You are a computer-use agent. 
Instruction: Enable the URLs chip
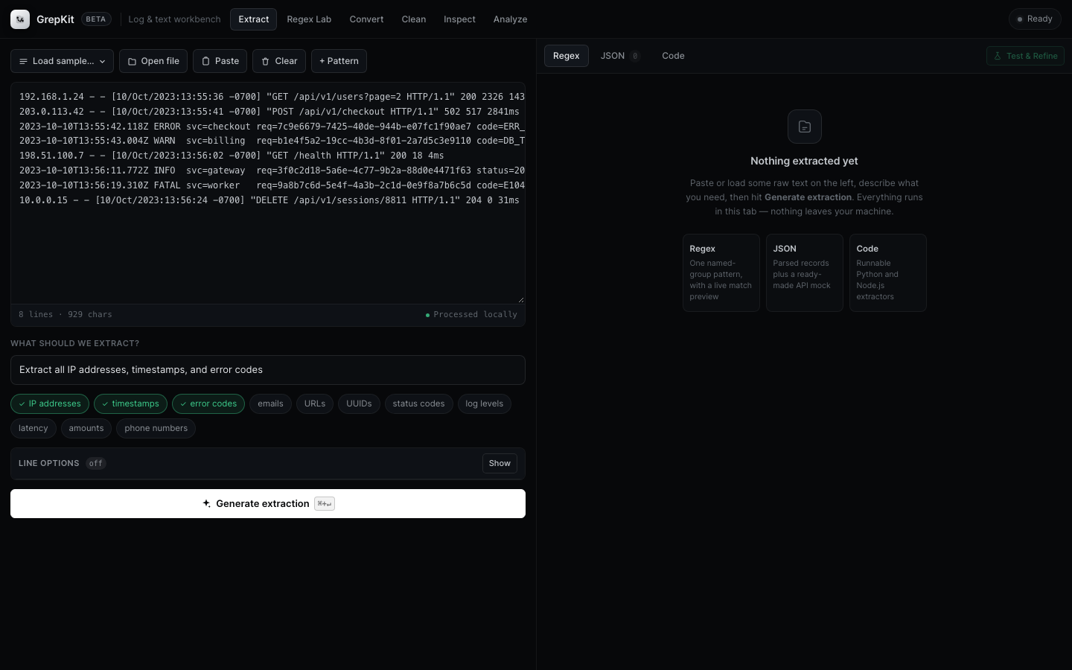pyautogui.click(x=314, y=403)
